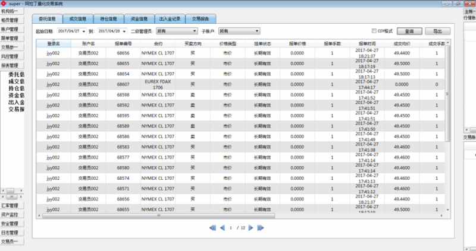The height and width of the screenshot is (251, 476).
Task: Select the 委托信 item in the sidebar tree
Action: pyautogui.click(x=16, y=75)
